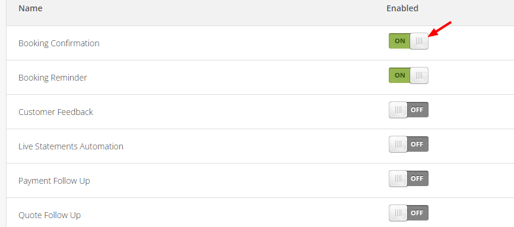Turn on the Quote Follow Up switch
The height and width of the screenshot is (227, 514).
point(408,213)
